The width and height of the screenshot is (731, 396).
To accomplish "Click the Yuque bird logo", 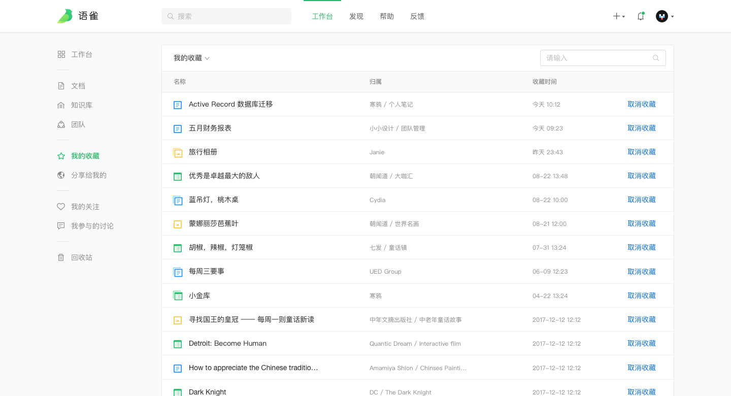I will click(65, 16).
